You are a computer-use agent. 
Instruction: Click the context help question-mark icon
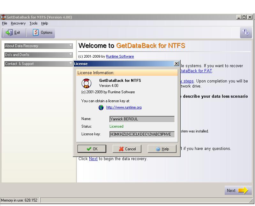245,32
